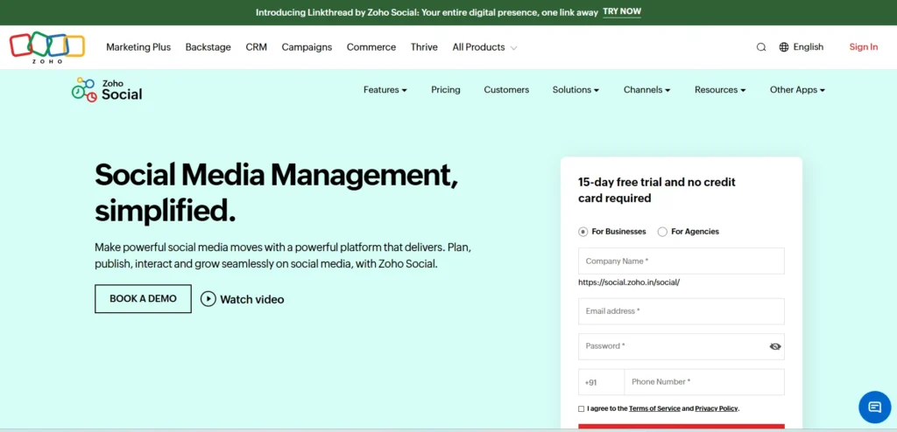The height and width of the screenshot is (432, 897).
Task: Expand the All Products dropdown
Action: pos(484,47)
